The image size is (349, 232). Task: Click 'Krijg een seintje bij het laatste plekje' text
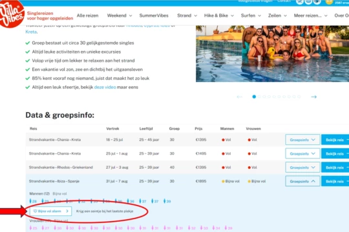pyautogui.click(x=105, y=211)
